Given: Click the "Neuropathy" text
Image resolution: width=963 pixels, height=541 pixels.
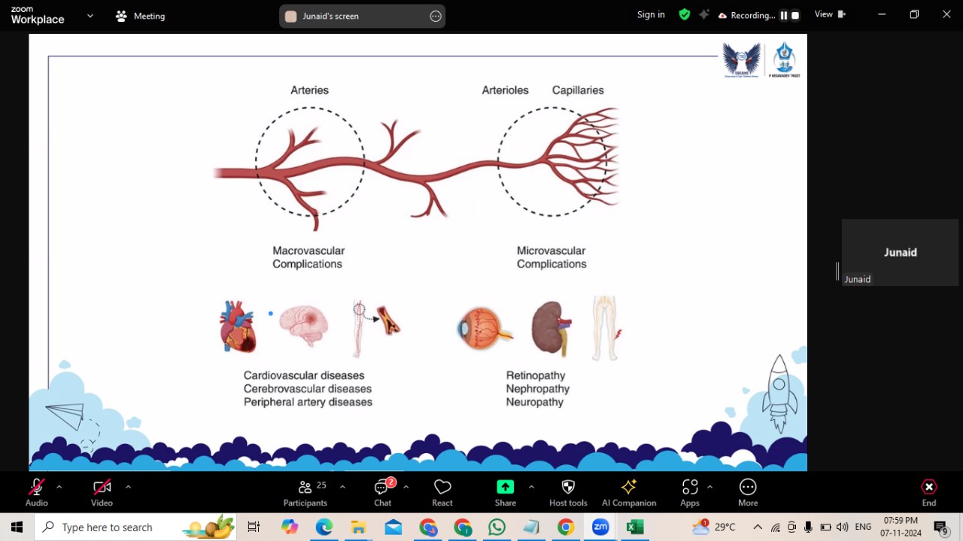Looking at the screenshot, I should [x=535, y=403].
